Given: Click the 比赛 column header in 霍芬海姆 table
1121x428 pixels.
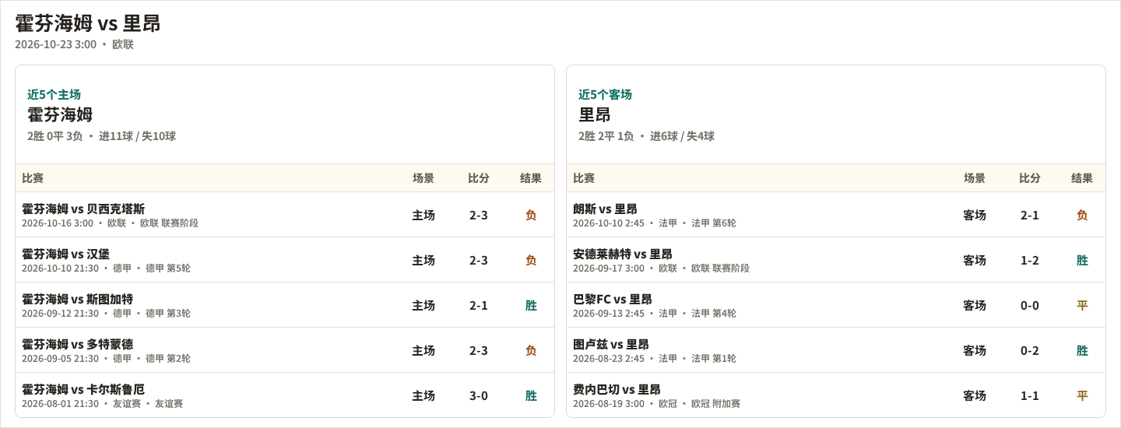Looking at the screenshot, I should (33, 178).
